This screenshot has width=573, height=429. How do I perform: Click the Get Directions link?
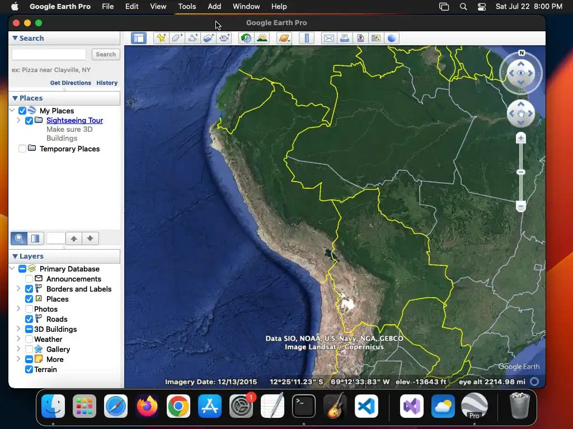pyautogui.click(x=71, y=83)
